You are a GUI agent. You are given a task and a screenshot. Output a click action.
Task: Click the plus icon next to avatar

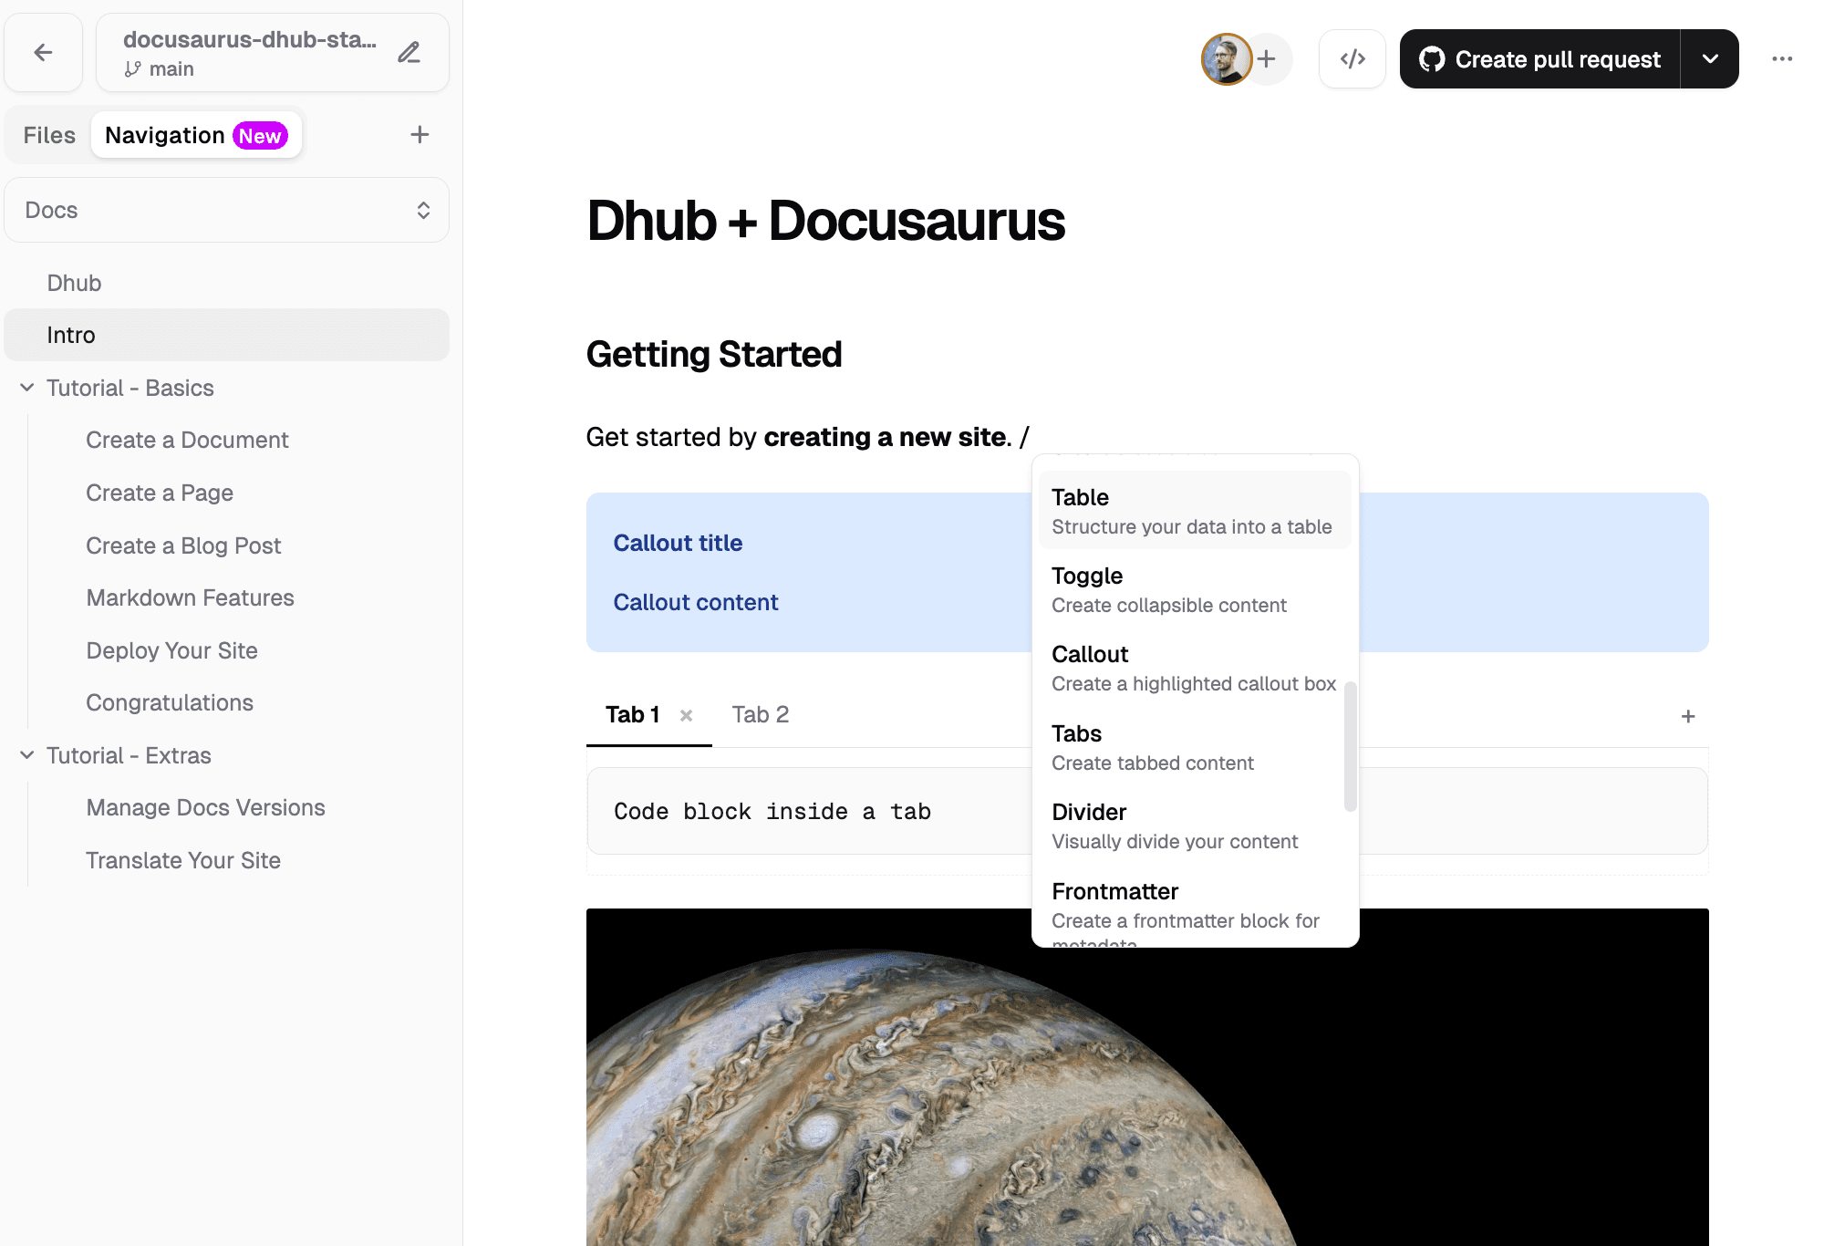[1268, 59]
